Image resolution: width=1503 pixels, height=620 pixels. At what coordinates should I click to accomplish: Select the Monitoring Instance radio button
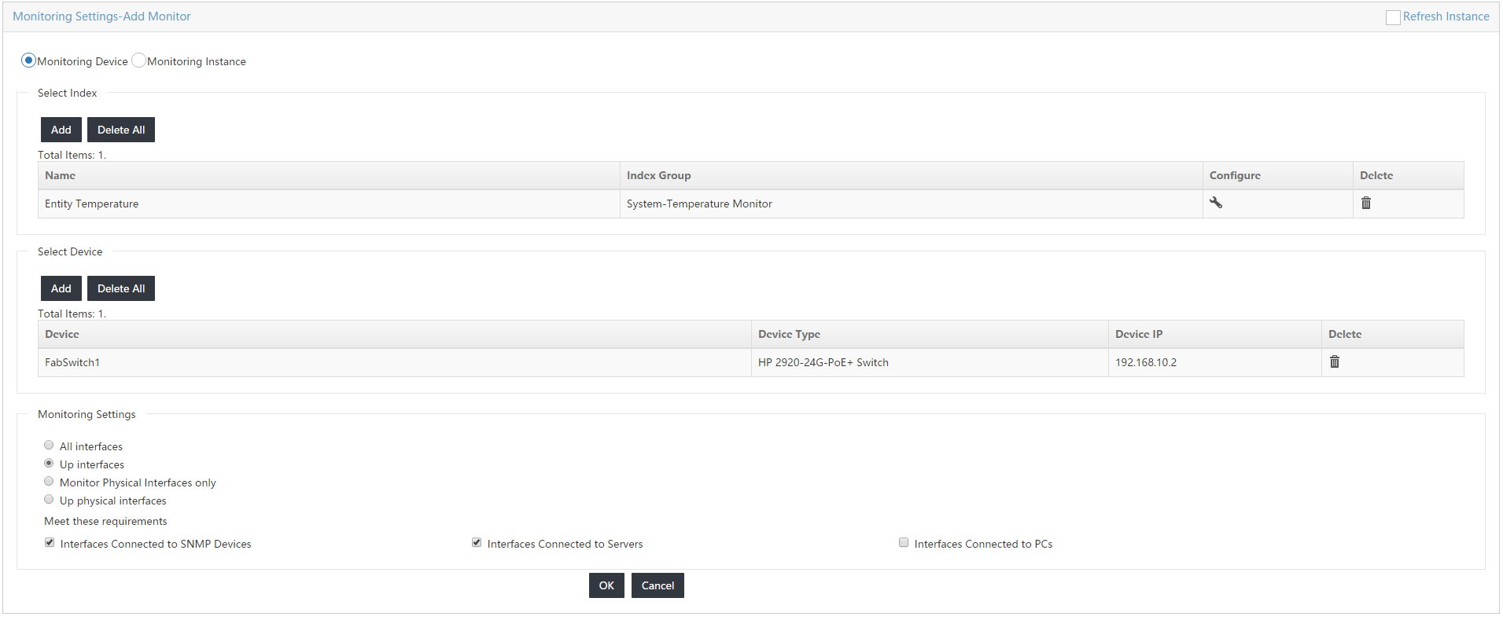pyautogui.click(x=138, y=61)
